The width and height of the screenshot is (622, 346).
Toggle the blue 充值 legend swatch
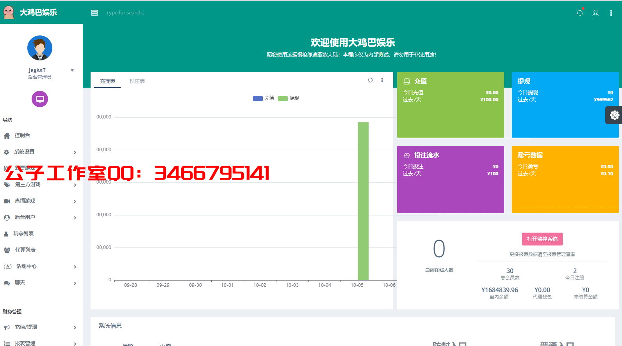pyautogui.click(x=258, y=99)
